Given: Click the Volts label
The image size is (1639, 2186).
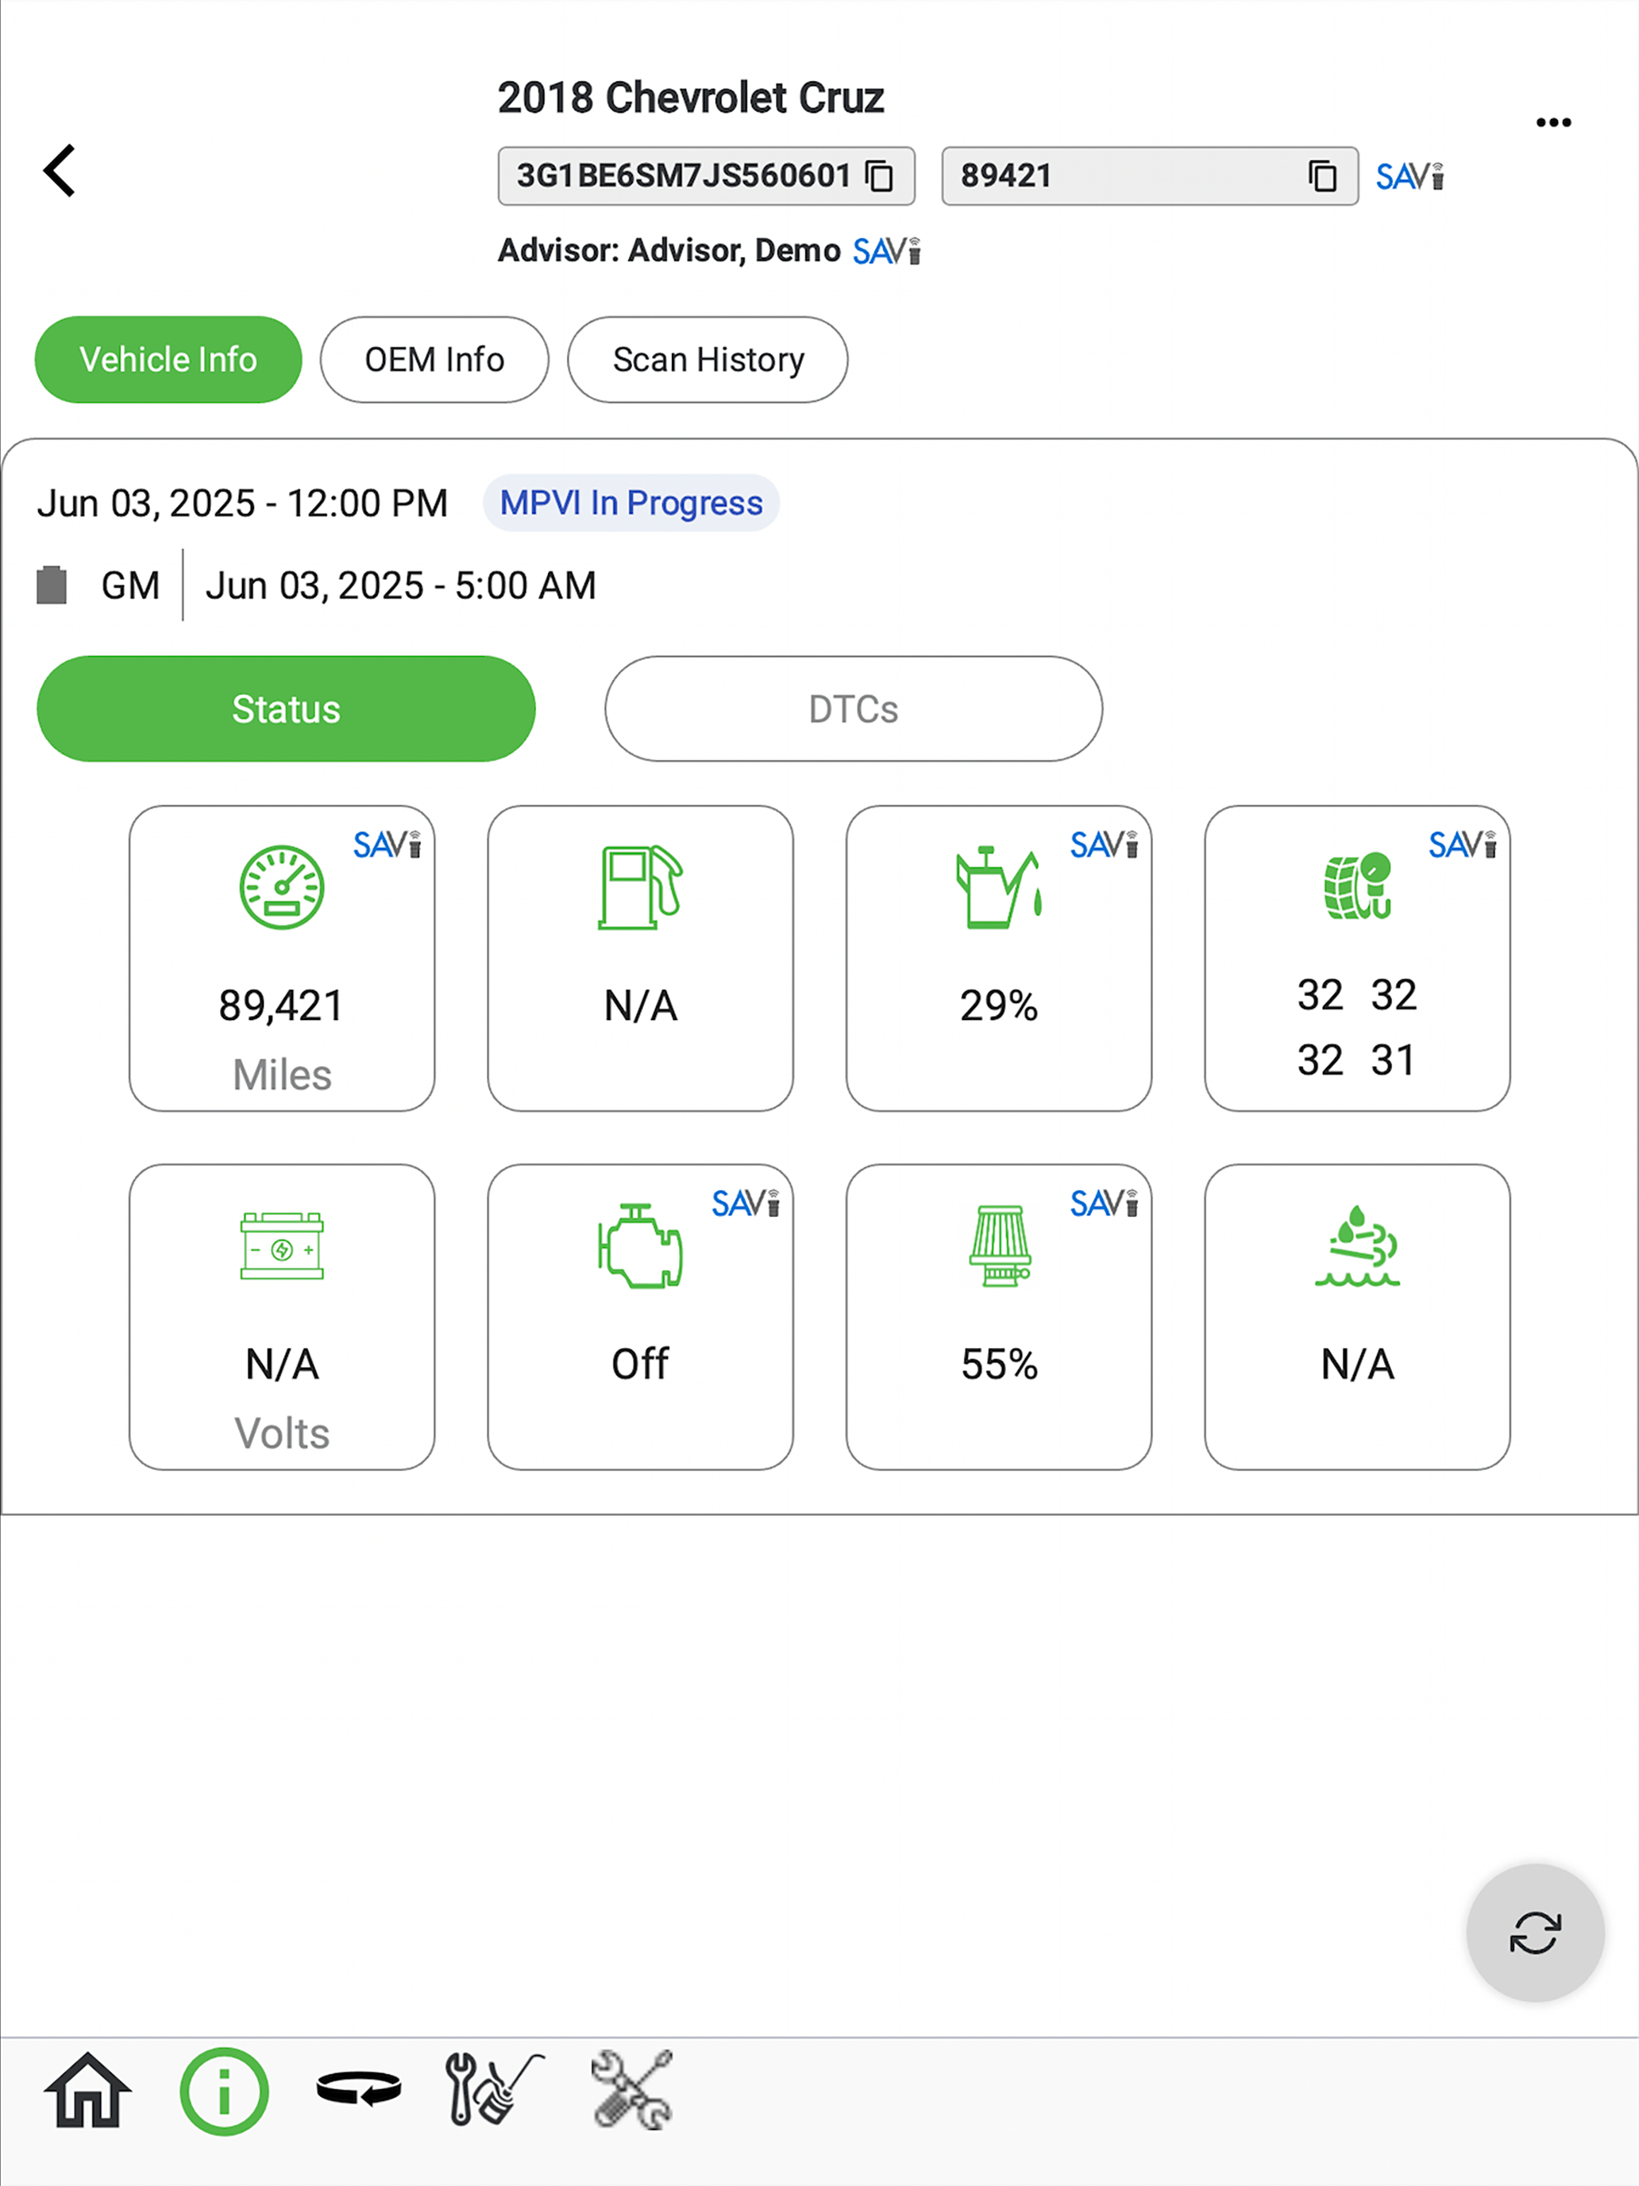Looking at the screenshot, I should (x=282, y=1434).
